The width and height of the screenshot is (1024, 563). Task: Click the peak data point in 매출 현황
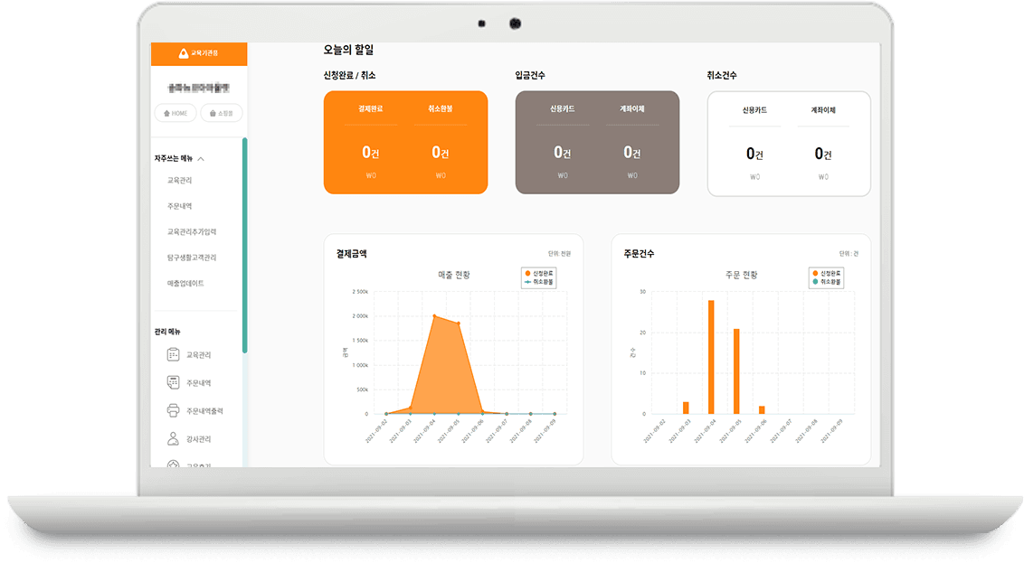pos(434,316)
